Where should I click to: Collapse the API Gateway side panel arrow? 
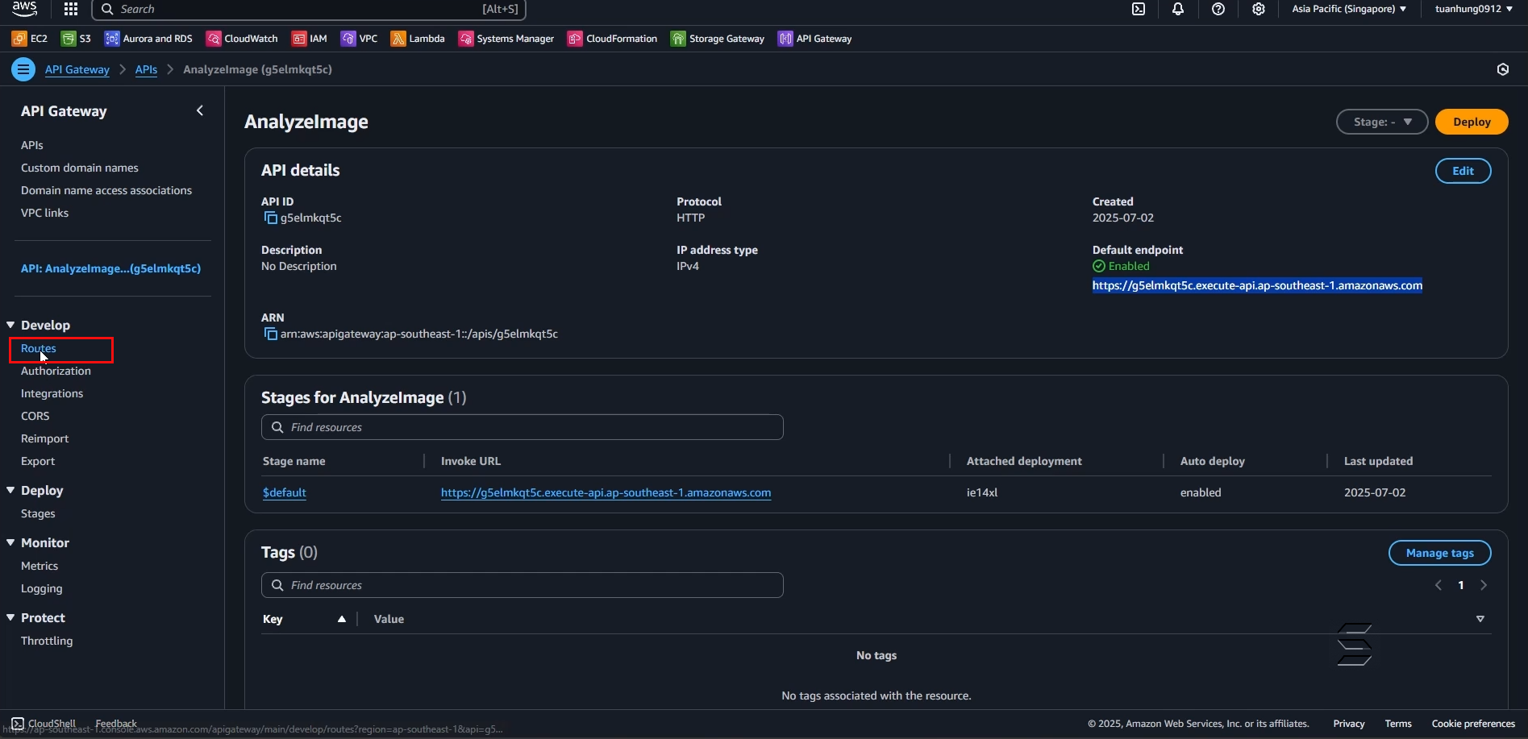click(200, 110)
